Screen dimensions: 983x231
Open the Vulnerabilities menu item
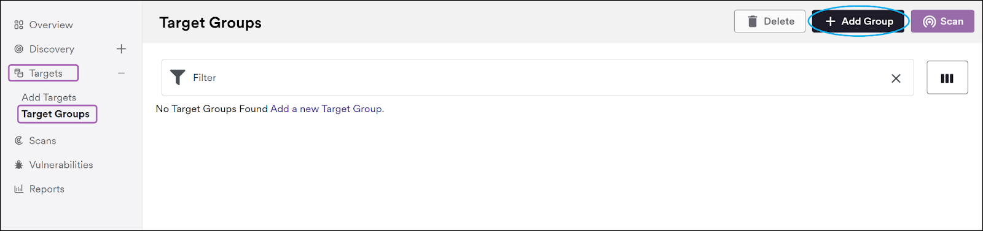[61, 165]
